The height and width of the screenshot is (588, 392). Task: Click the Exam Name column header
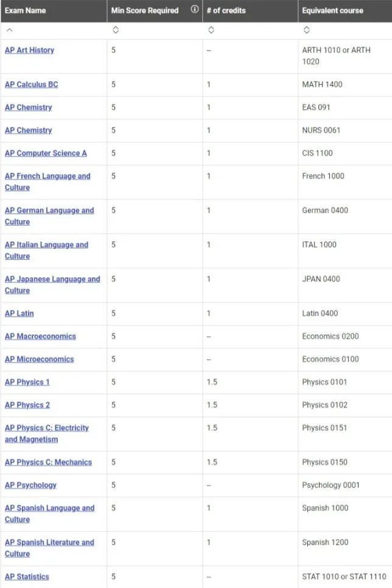click(x=26, y=10)
